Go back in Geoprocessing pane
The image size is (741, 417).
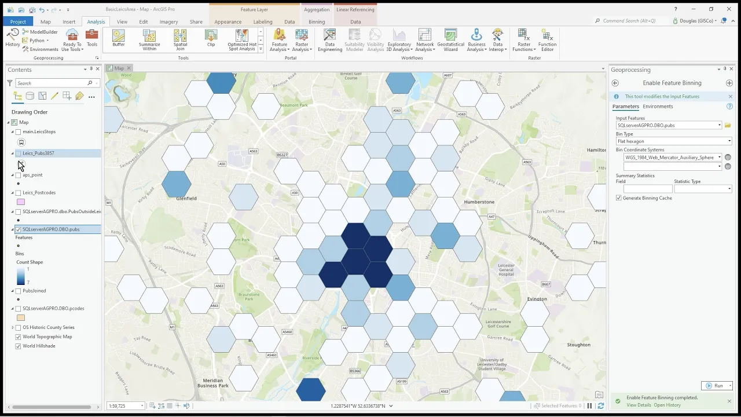[615, 83]
